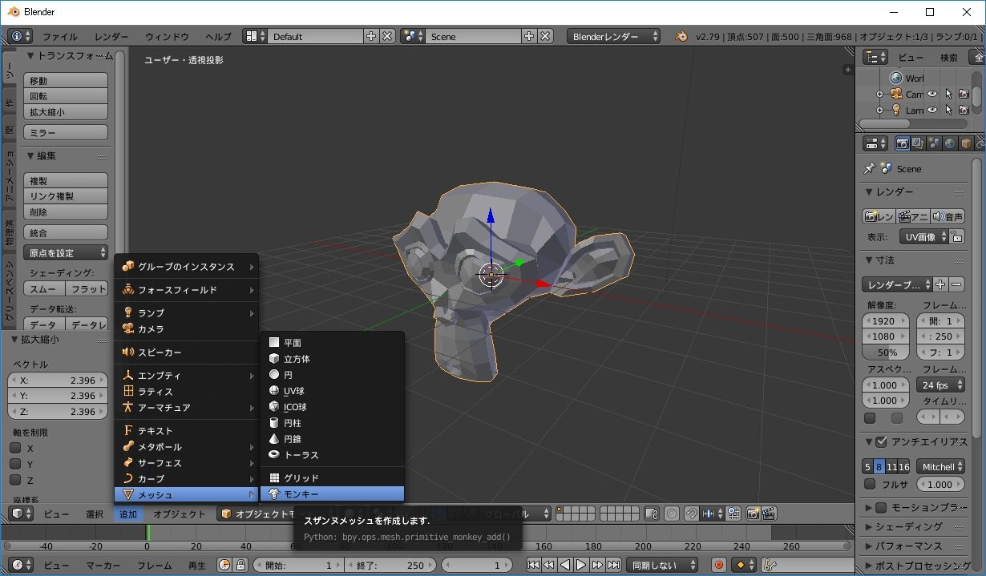Choose Cube (立方体) mesh primitive
Viewport: 986px width, 576px height.
coord(332,359)
